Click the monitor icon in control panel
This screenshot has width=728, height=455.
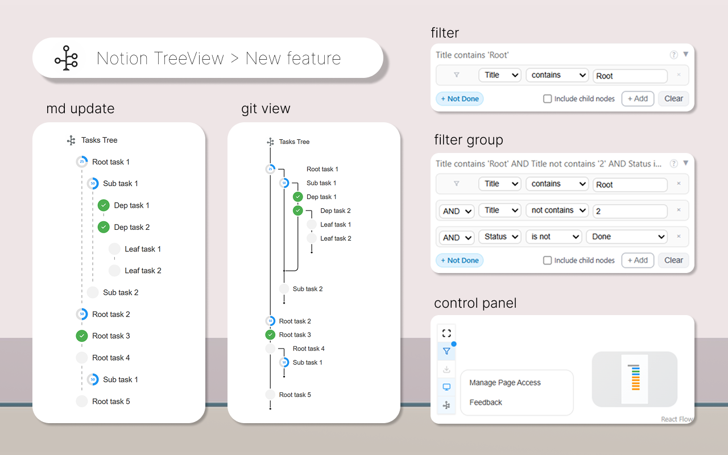[446, 387]
